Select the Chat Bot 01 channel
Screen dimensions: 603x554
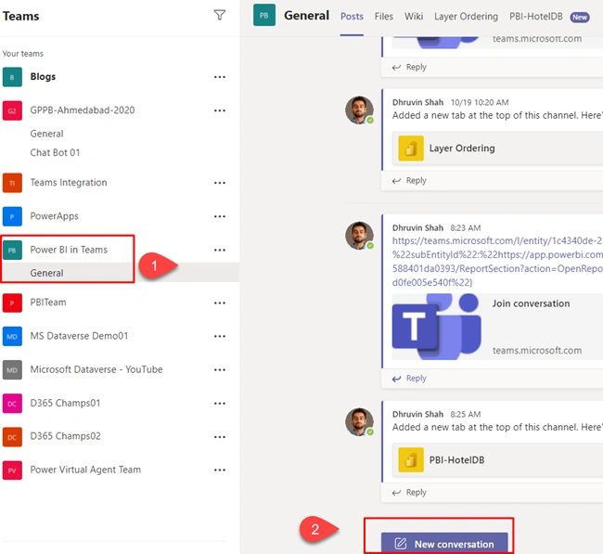(x=55, y=153)
